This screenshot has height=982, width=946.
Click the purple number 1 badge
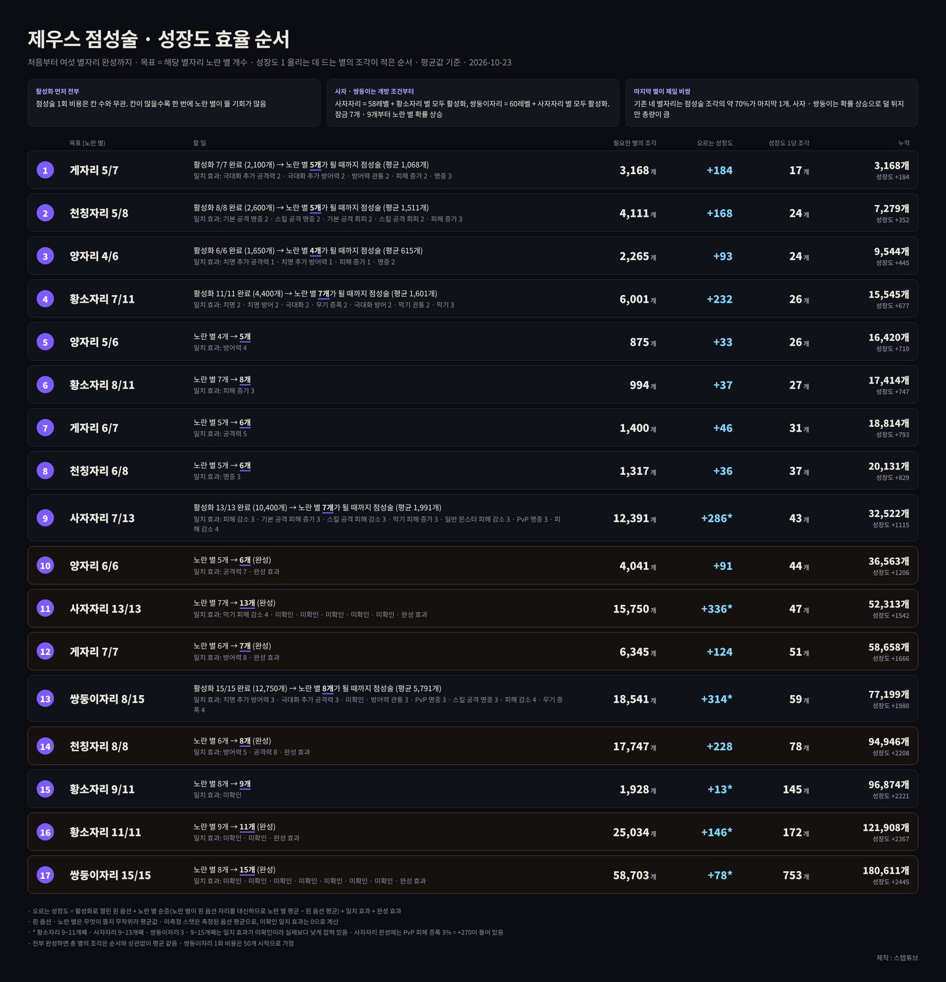45,170
